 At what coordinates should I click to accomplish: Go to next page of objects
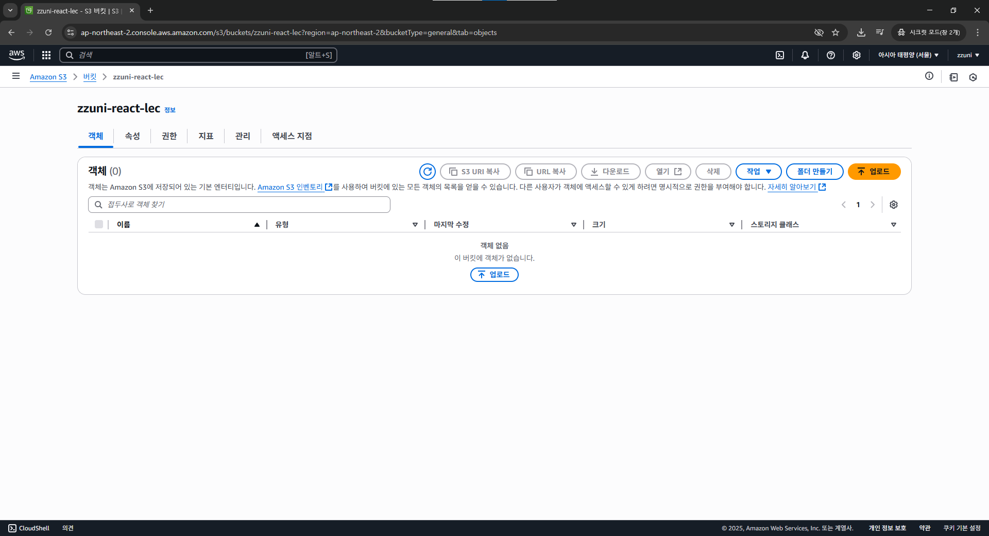click(873, 205)
